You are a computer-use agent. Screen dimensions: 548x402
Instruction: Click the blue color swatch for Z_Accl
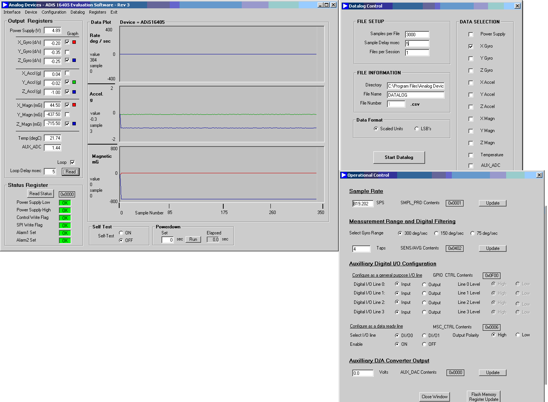[x=74, y=92]
